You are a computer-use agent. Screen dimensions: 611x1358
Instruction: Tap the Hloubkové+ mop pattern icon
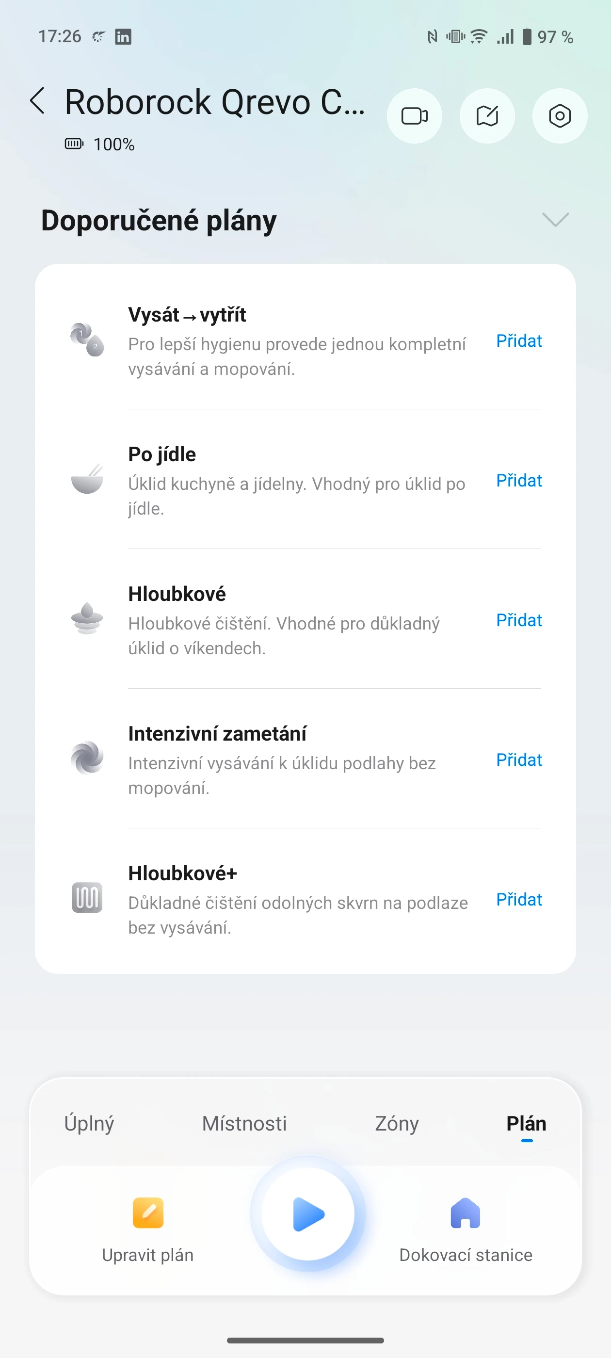87,897
